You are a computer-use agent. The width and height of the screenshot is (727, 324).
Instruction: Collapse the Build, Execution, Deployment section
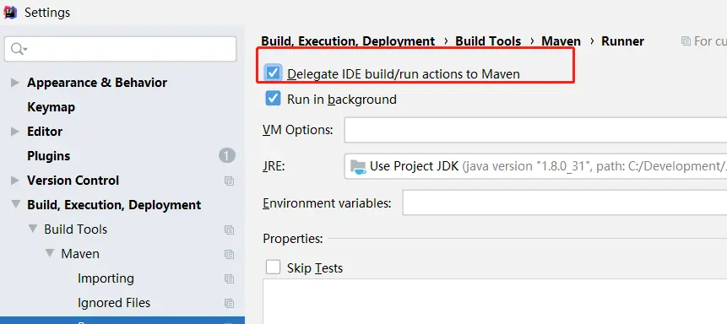click(16, 204)
